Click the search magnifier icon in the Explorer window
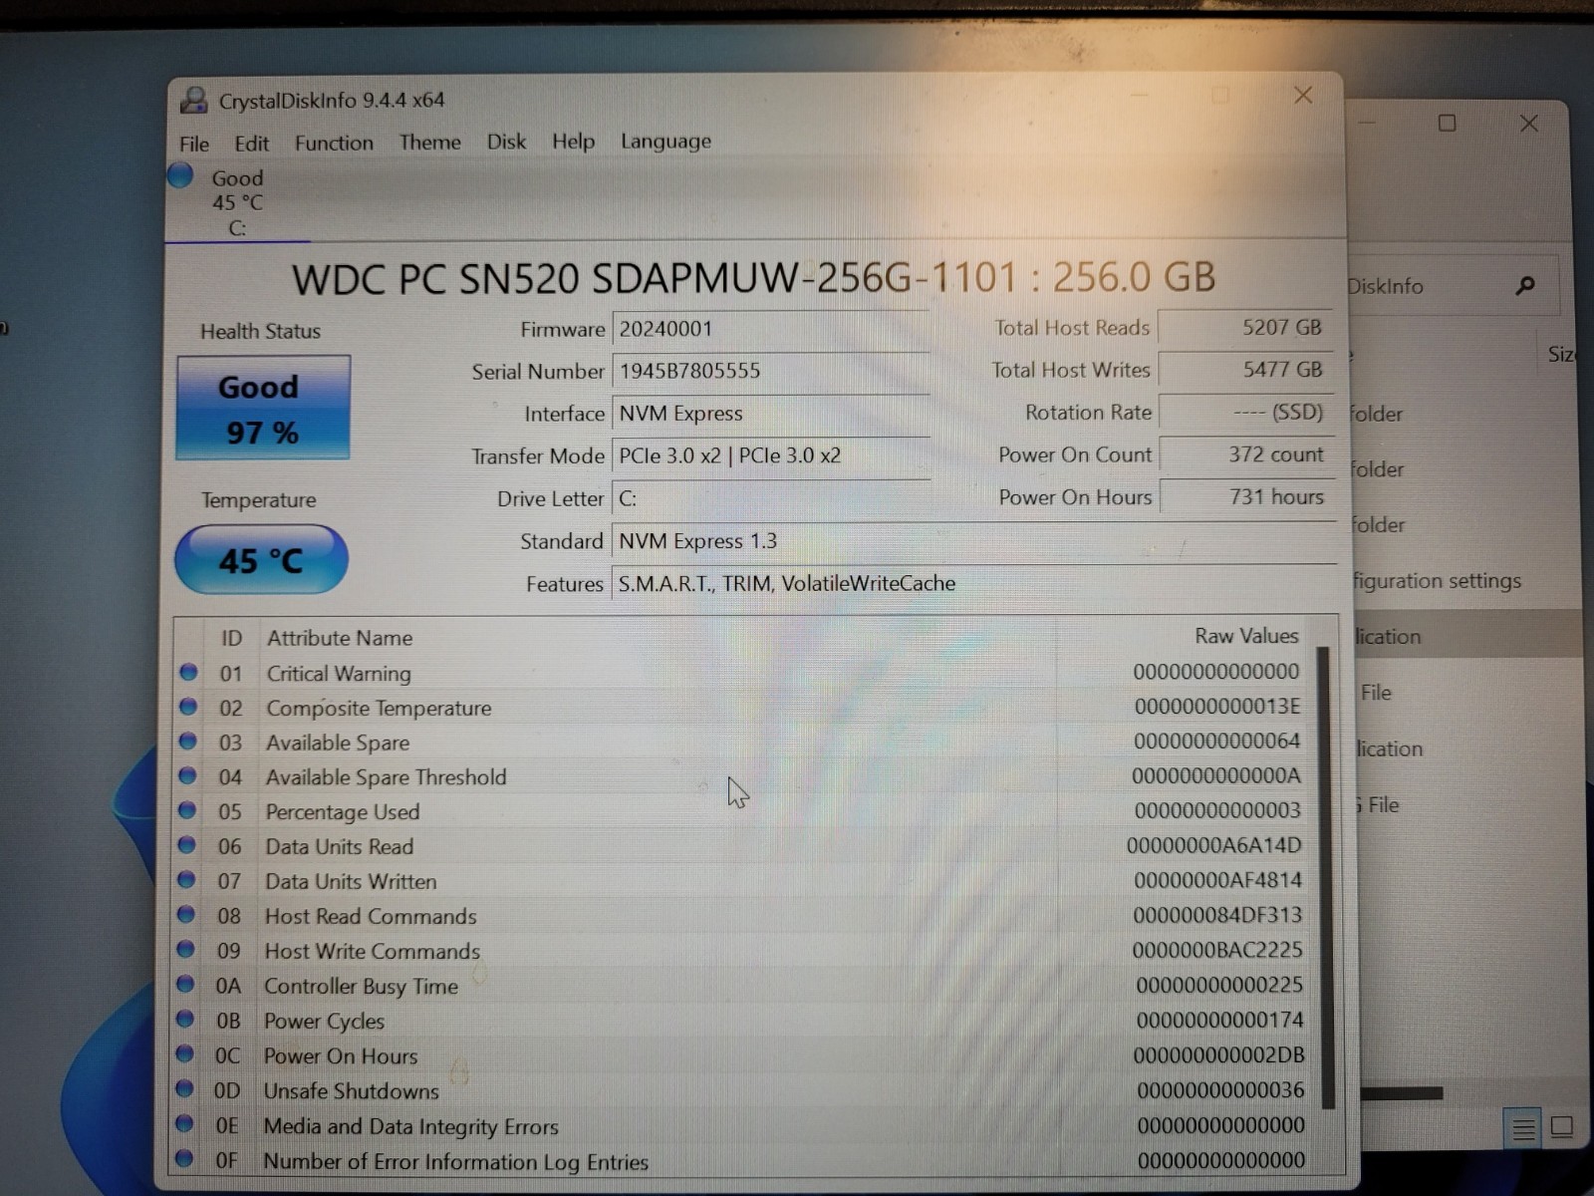The height and width of the screenshot is (1196, 1594). coord(1524,287)
